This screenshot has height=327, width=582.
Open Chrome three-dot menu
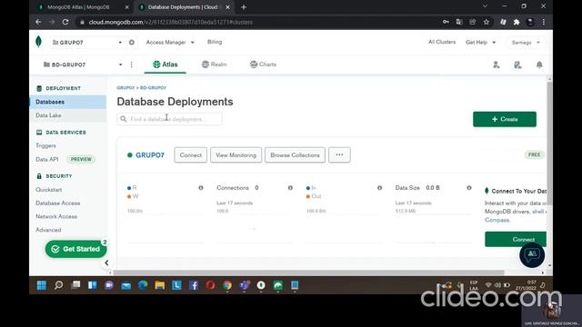tap(544, 22)
